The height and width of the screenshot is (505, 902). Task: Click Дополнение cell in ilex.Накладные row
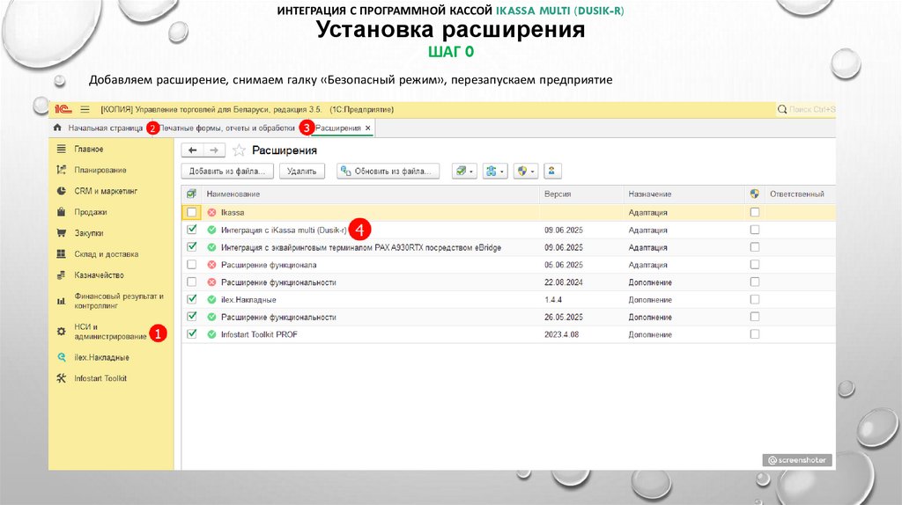coord(650,300)
